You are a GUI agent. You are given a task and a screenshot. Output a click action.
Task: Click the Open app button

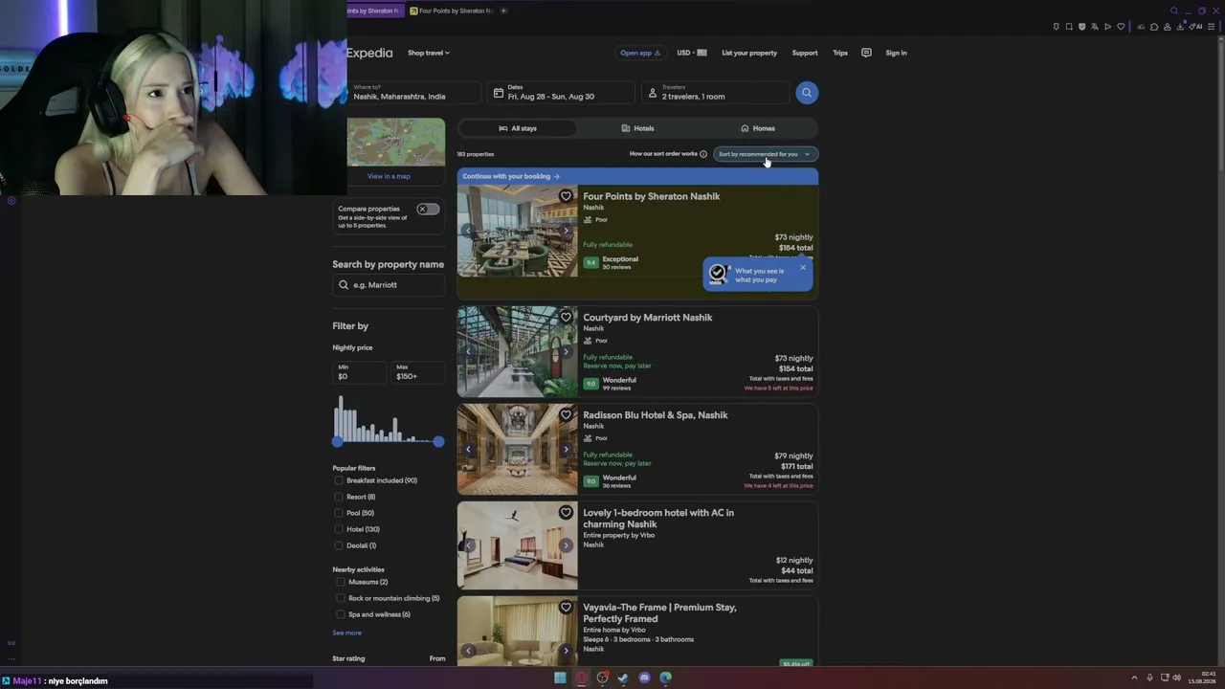click(640, 53)
